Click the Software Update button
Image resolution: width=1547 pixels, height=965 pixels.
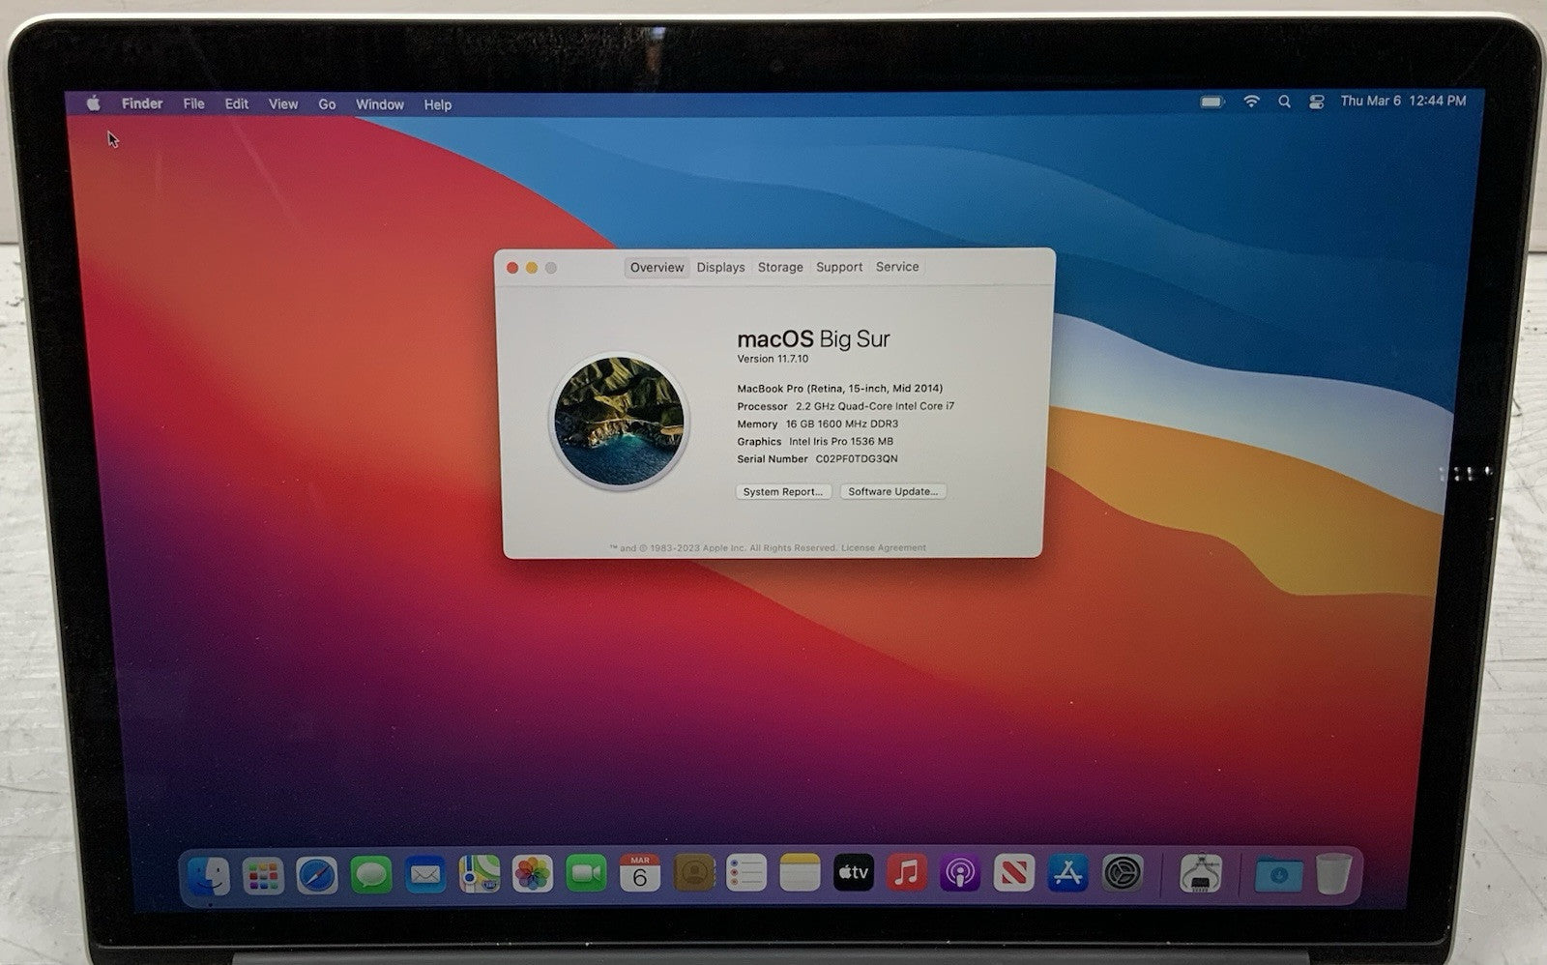(x=893, y=491)
